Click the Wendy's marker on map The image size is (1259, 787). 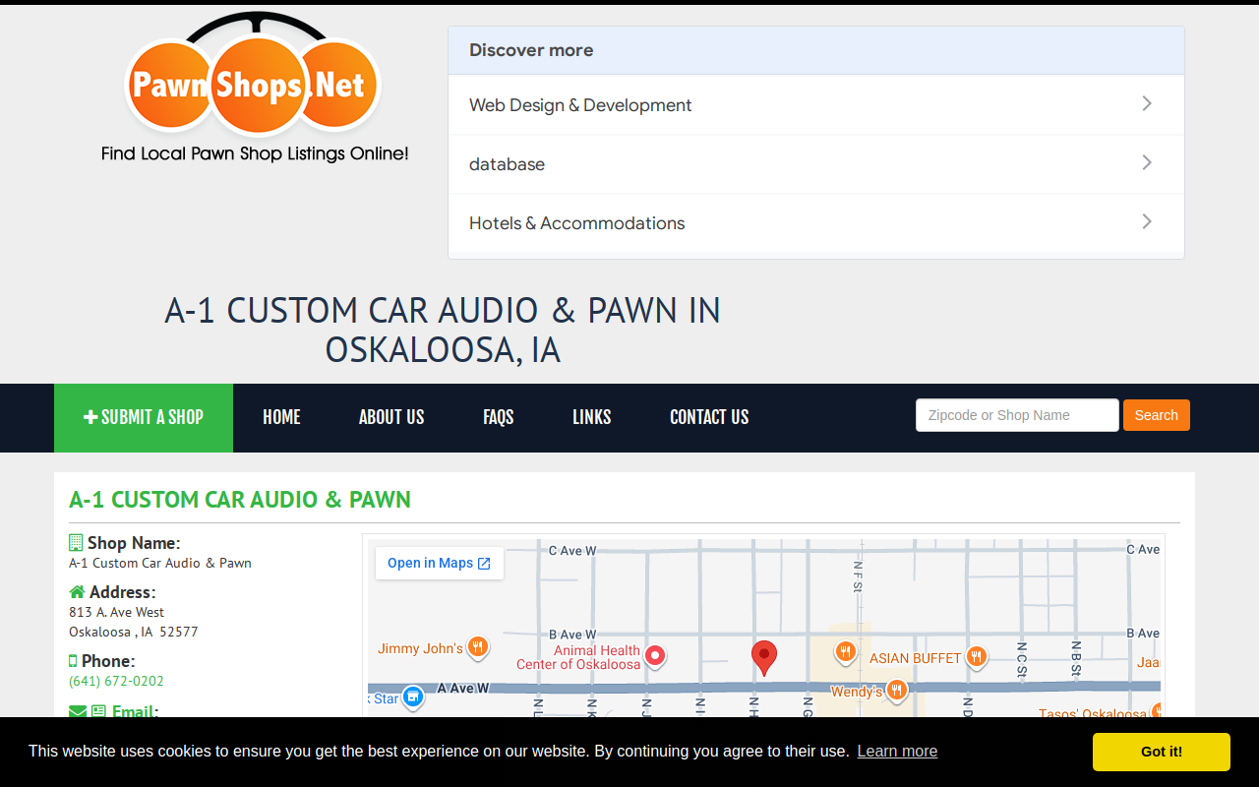(895, 691)
